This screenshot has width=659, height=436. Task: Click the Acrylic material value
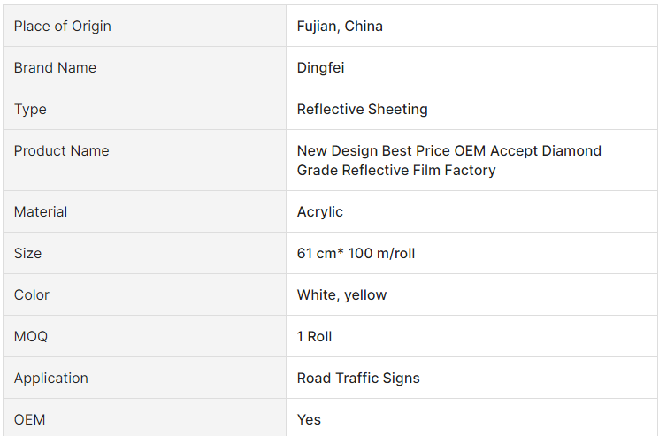point(319,212)
